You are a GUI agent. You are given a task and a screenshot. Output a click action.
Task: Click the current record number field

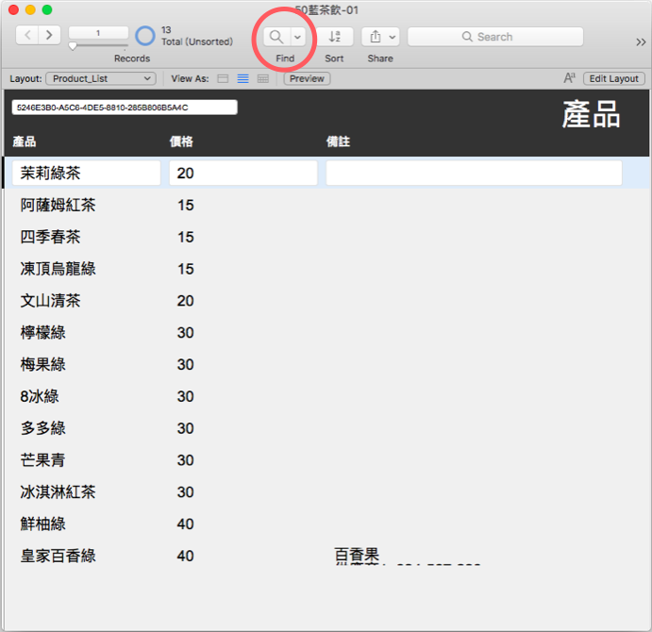[98, 33]
